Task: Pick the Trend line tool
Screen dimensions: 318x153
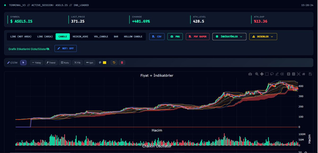Action: [51, 63]
